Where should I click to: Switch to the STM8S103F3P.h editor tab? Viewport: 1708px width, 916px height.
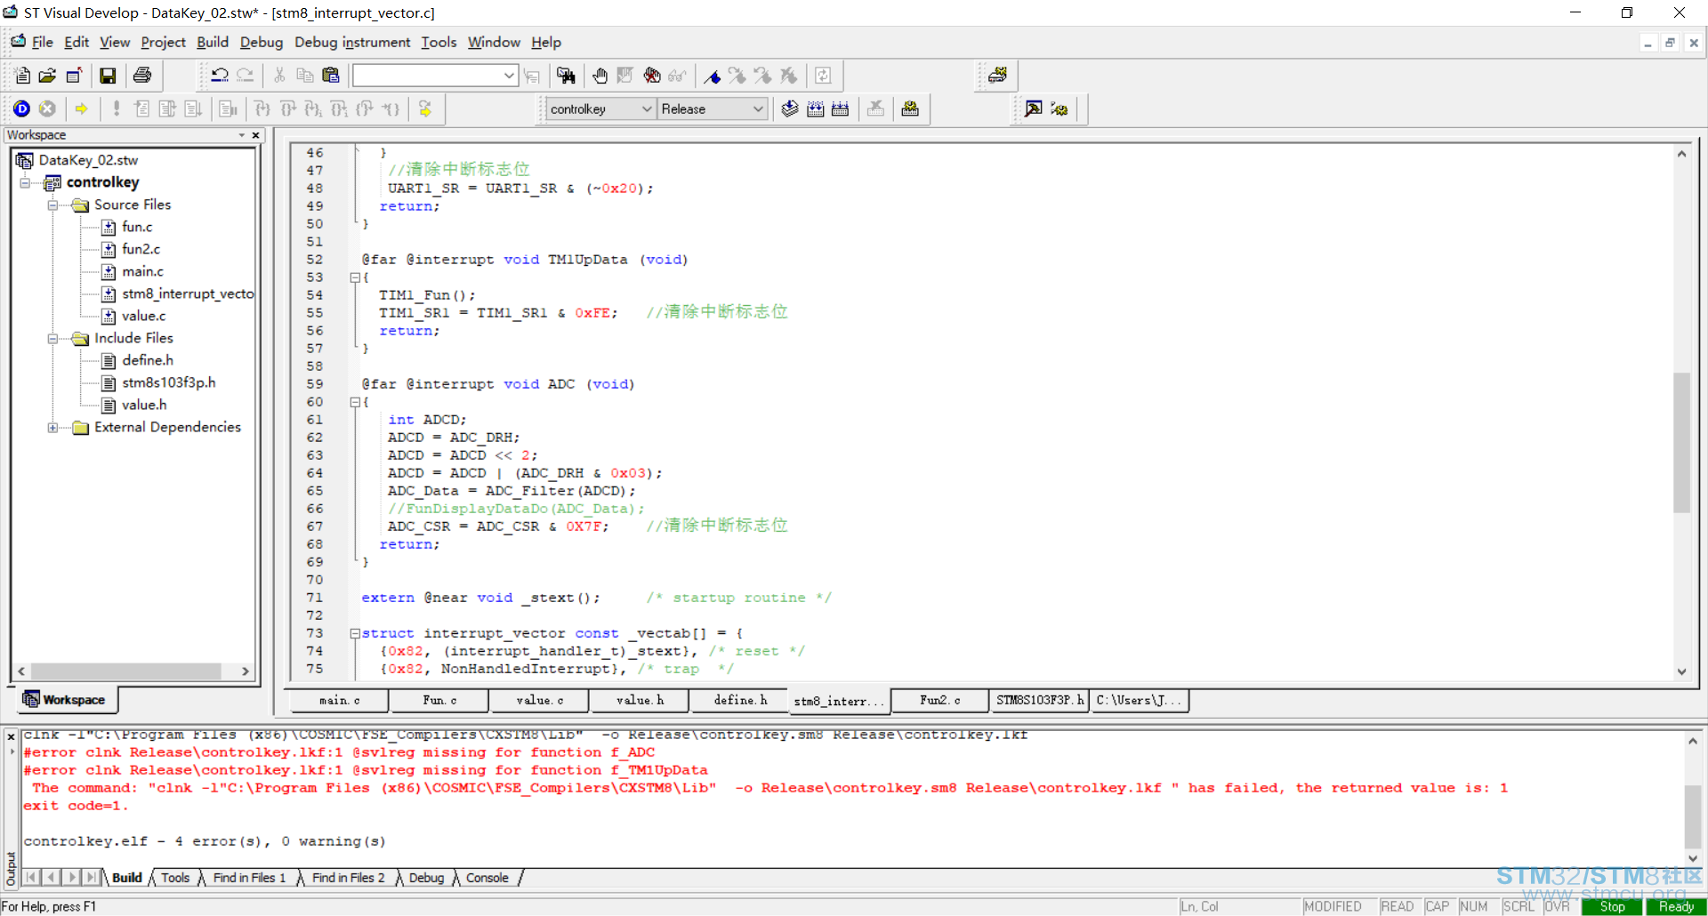click(x=1040, y=701)
